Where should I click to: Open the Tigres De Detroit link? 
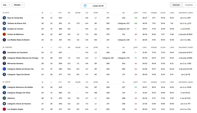18,74
